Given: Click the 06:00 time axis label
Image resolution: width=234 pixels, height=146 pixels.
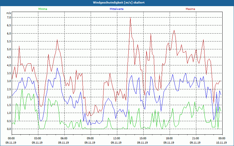Looking at the screenshot, I should (63, 138).
